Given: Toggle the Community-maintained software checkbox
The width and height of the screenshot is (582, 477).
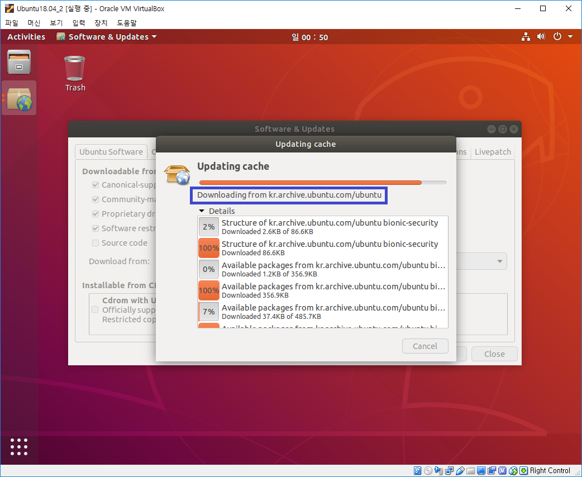Looking at the screenshot, I should click(x=96, y=199).
